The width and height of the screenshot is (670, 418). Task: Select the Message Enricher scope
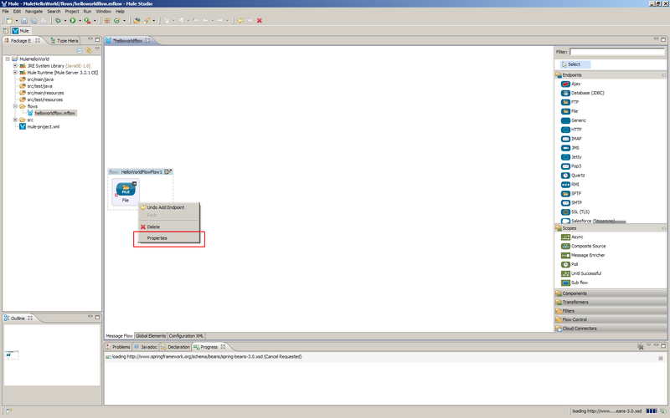(x=583, y=256)
